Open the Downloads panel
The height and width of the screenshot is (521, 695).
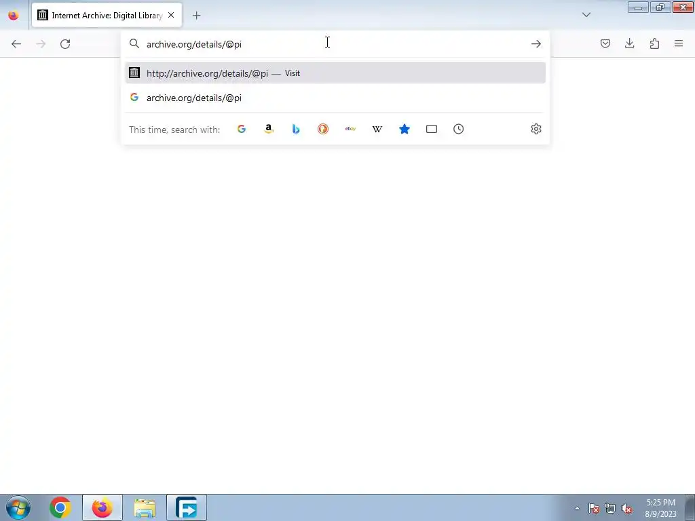(x=629, y=43)
